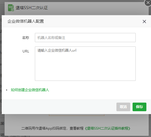Click the 堡塔SSH二次认证 window title text

(x=32, y=8)
